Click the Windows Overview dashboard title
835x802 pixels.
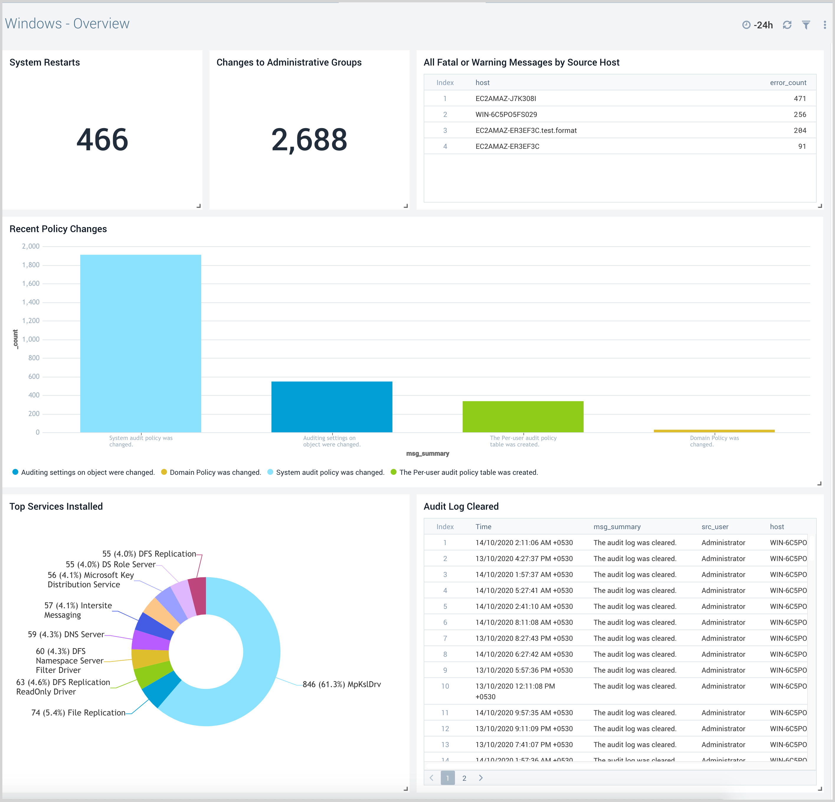click(x=67, y=22)
